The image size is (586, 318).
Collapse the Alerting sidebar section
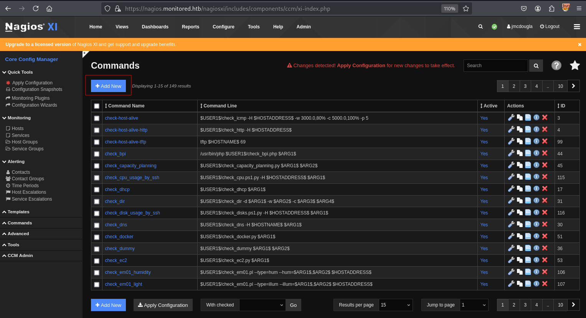coord(13,161)
